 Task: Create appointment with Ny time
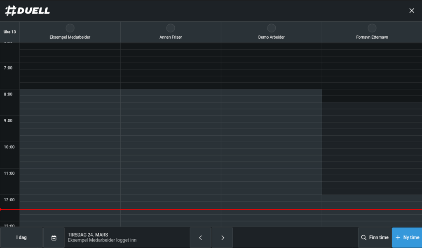pyautogui.click(x=407, y=238)
